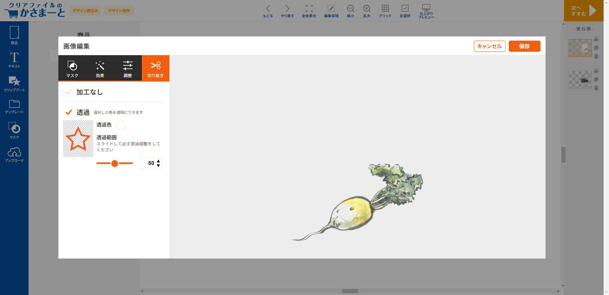Select the 切り抜き cutout tab
Screen dimensions: 609x295
pyautogui.click(x=155, y=68)
